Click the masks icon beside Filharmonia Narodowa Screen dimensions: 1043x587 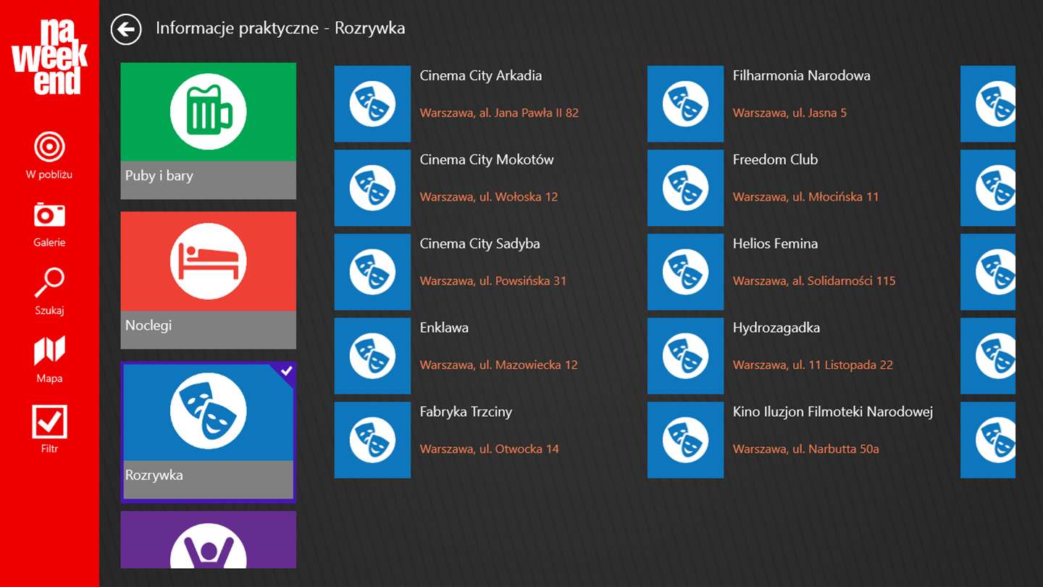(685, 104)
